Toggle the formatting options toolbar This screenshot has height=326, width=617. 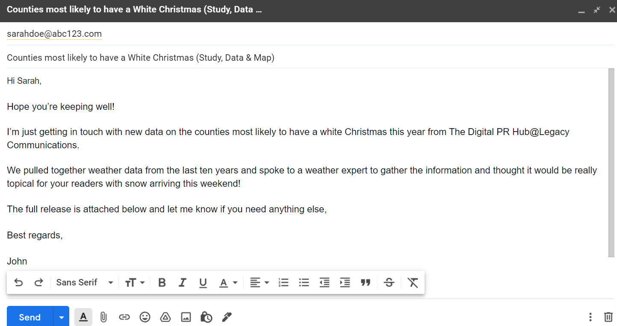(83, 317)
